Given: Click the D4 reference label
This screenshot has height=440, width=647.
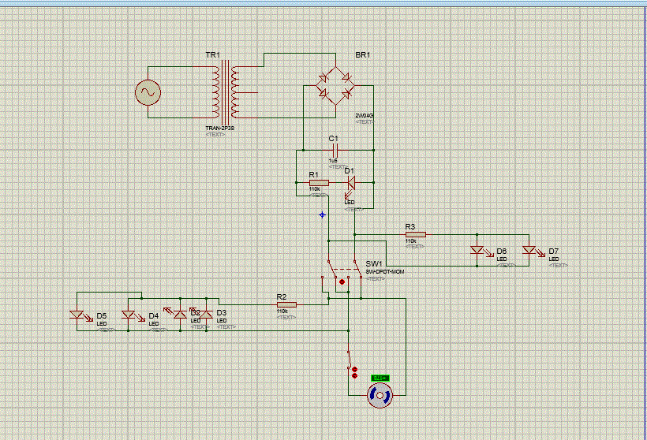Looking at the screenshot, I should point(154,316).
